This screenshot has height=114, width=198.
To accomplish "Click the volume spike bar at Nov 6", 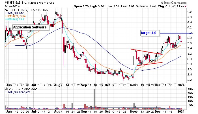I will (x=134, y=106).
